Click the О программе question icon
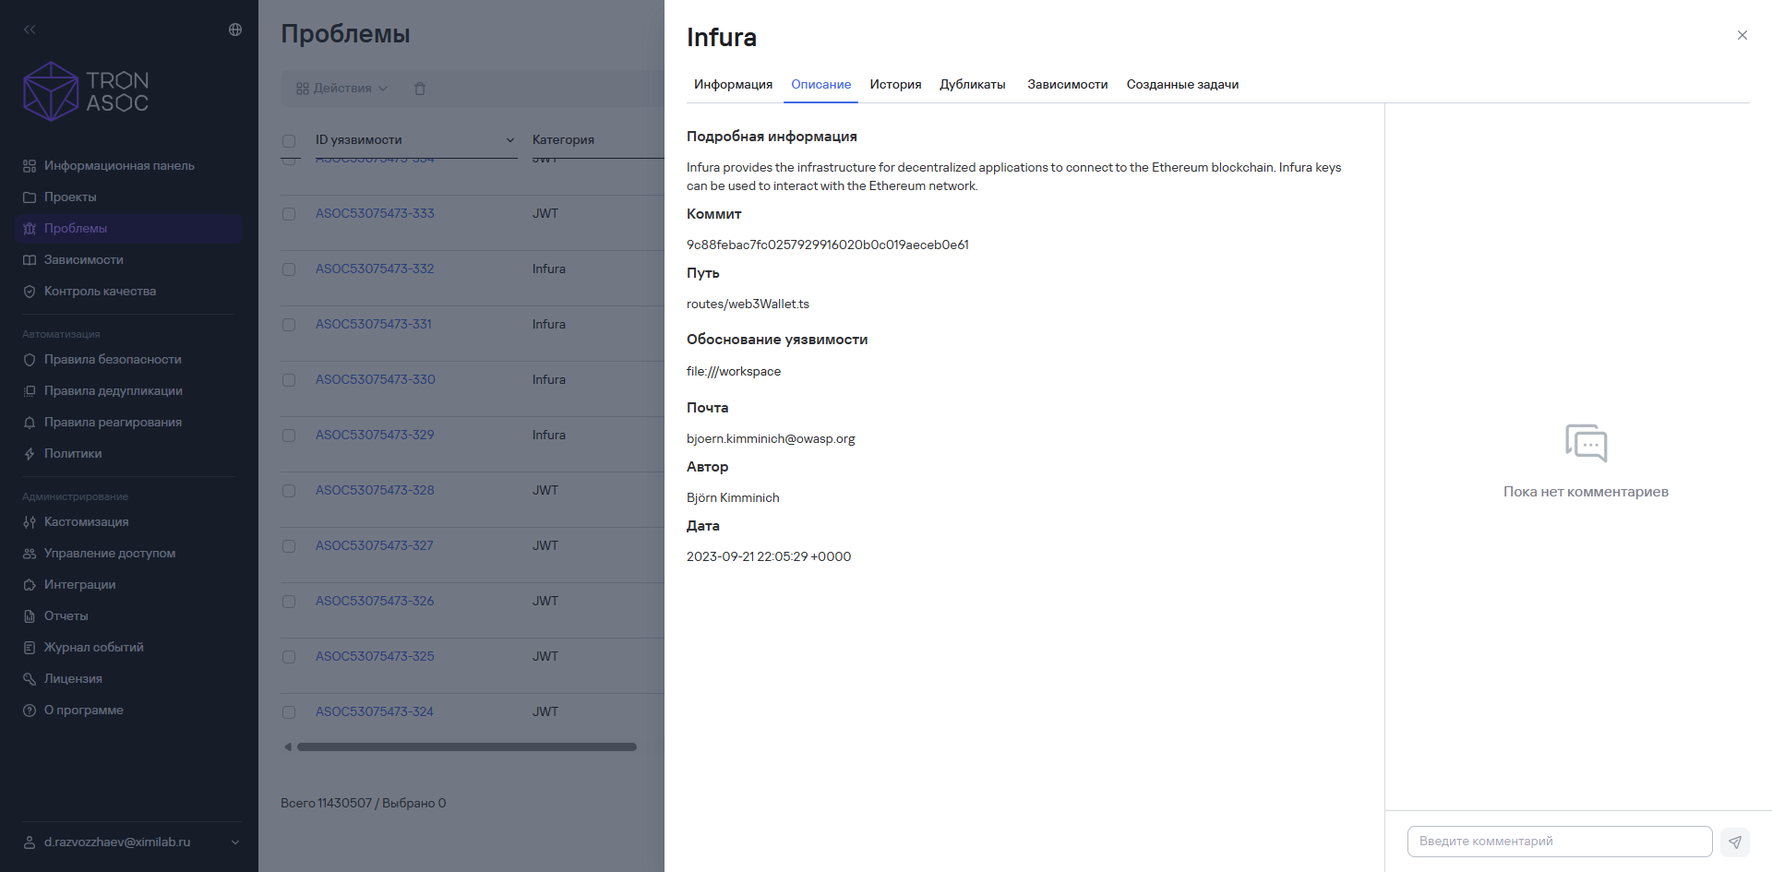The width and height of the screenshot is (1772, 872). tap(30, 711)
